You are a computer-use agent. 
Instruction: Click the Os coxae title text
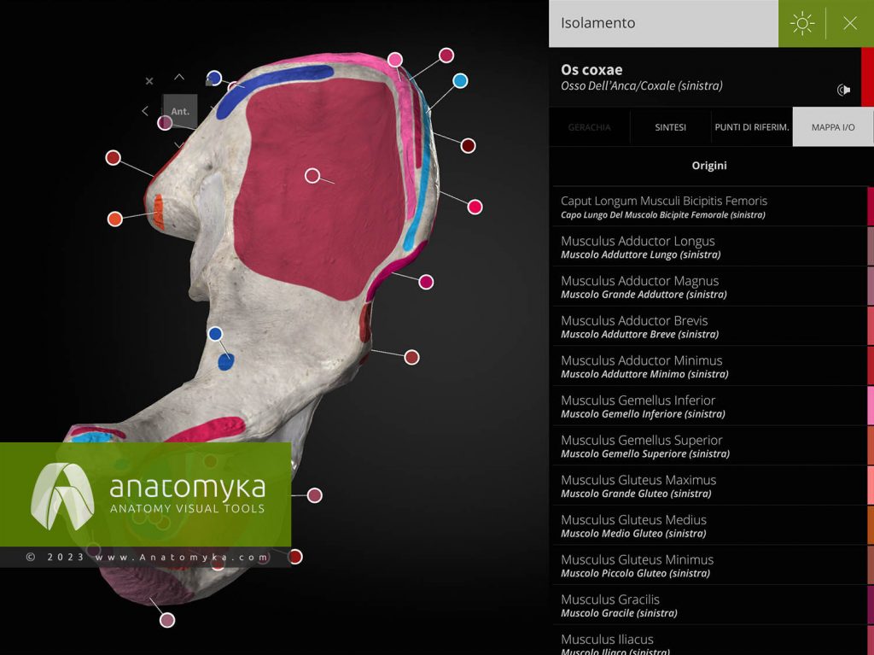coord(591,69)
